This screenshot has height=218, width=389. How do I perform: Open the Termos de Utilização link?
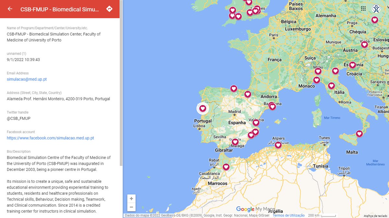pos(289,215)
